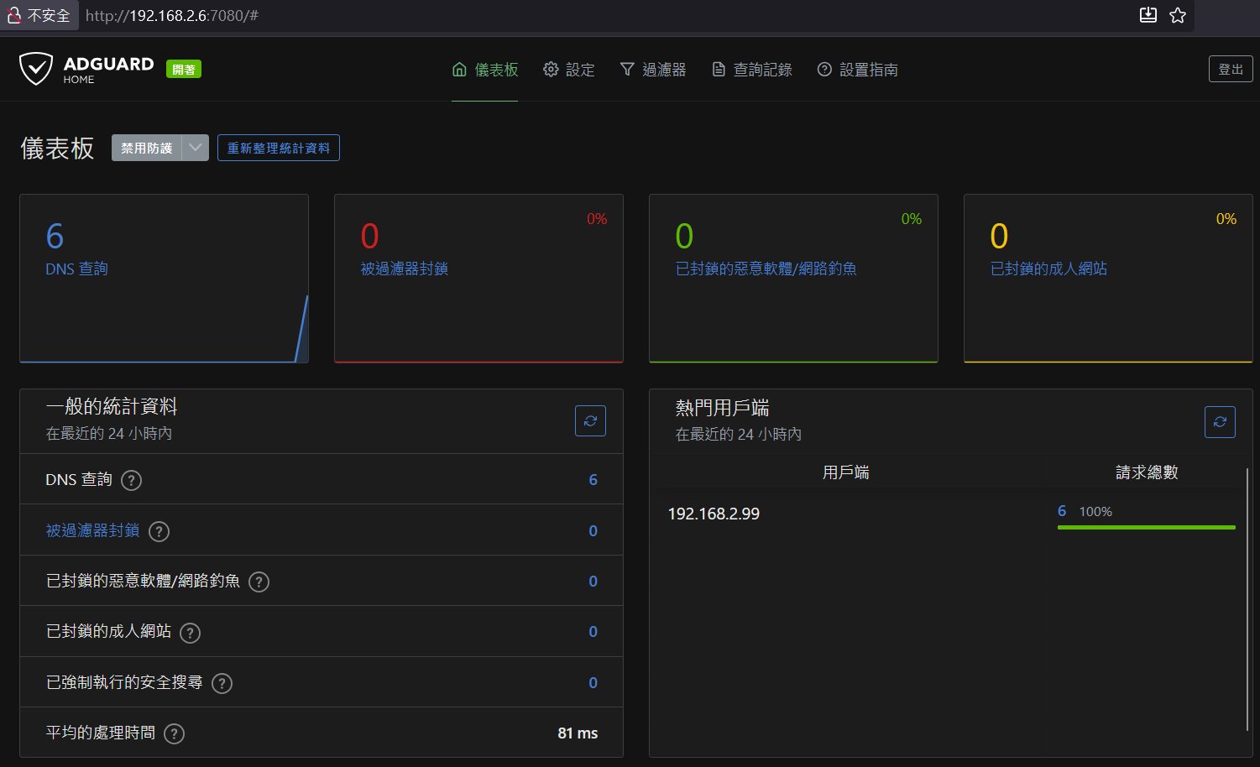The height and width of the screenshot is (767, 1260).
Task: Click help icon beside 已封鎖的惡意軟體/網路釣魚
Action: [259, 582]
